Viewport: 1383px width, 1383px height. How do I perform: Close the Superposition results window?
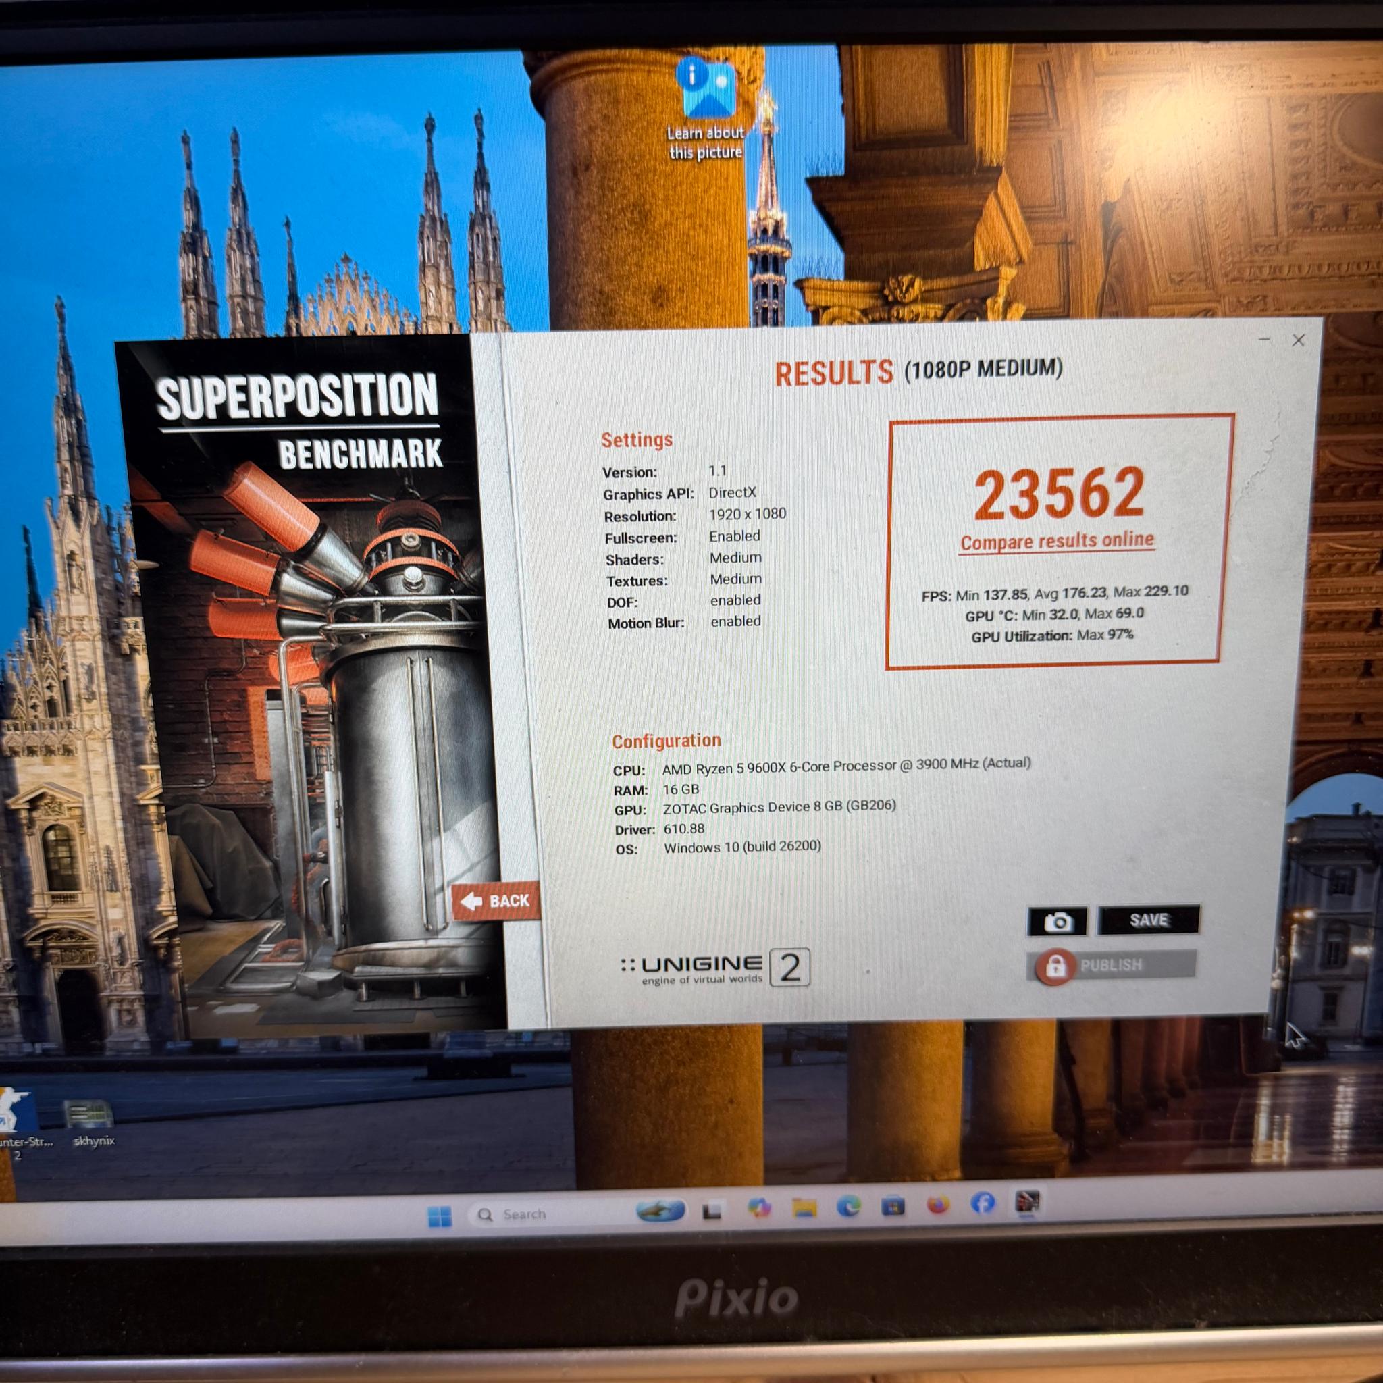tap(1299, 341)
